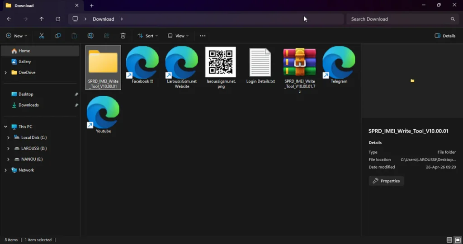
Task: Expand the Local Disk (C:) tree node
Action: coord(8,137)
